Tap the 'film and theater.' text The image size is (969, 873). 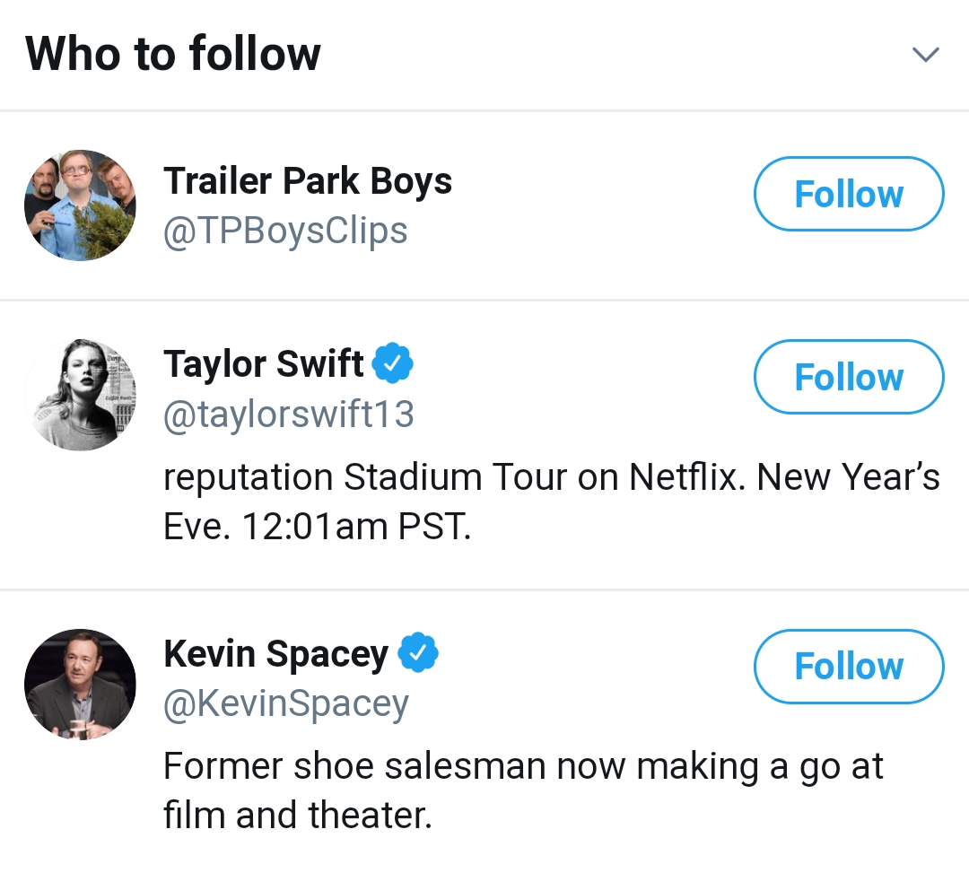click(297, 815)
